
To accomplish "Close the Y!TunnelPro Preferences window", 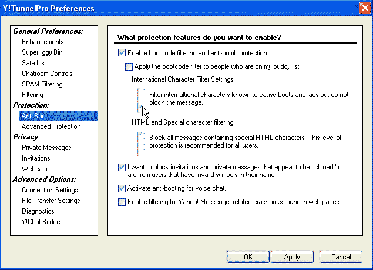I will 365,8.
